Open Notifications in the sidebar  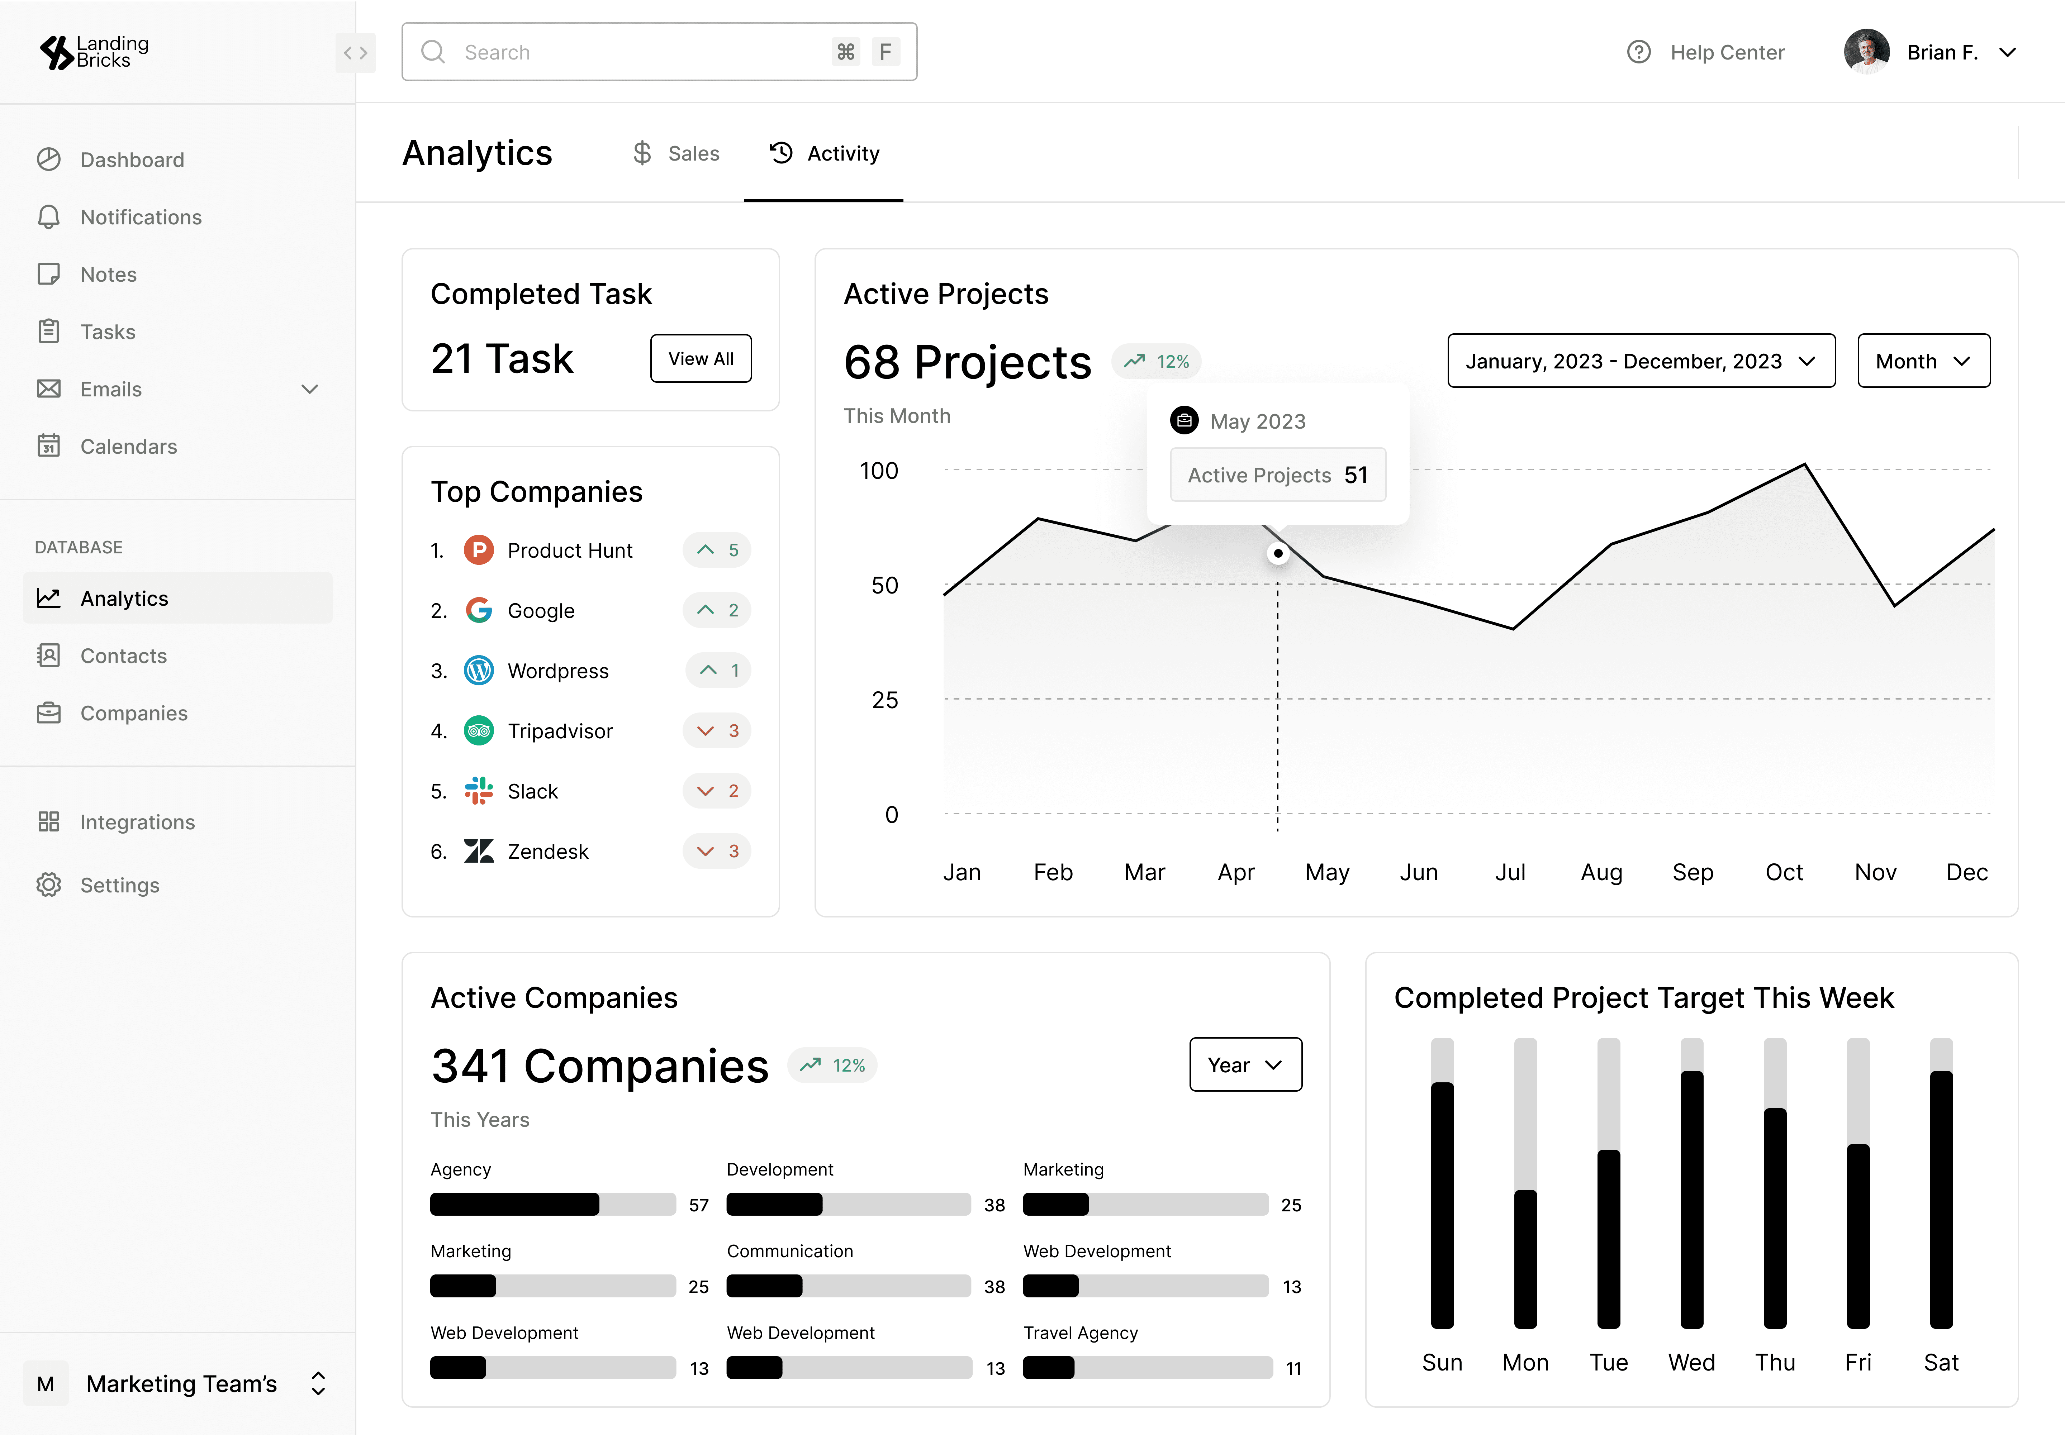pyautogui.click(x=178, y=218)
